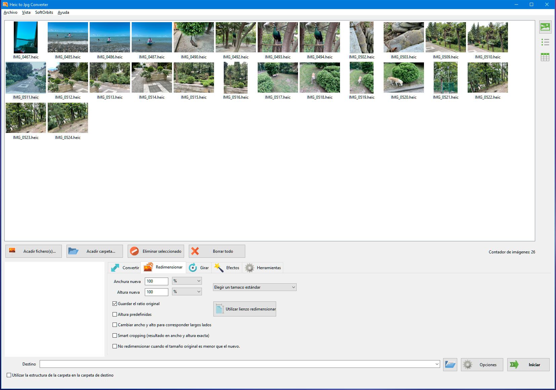556x390 pixels.
Task: Open the Vista menu
Action: click(26, 12)
